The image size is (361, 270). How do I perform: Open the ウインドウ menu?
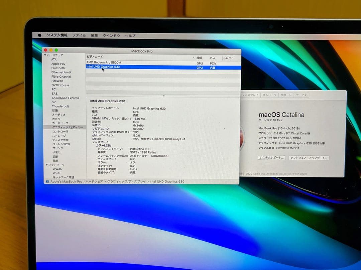tap(111, 36)
